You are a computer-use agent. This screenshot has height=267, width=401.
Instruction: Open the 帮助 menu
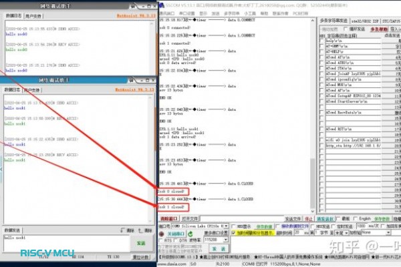(264, 13)
